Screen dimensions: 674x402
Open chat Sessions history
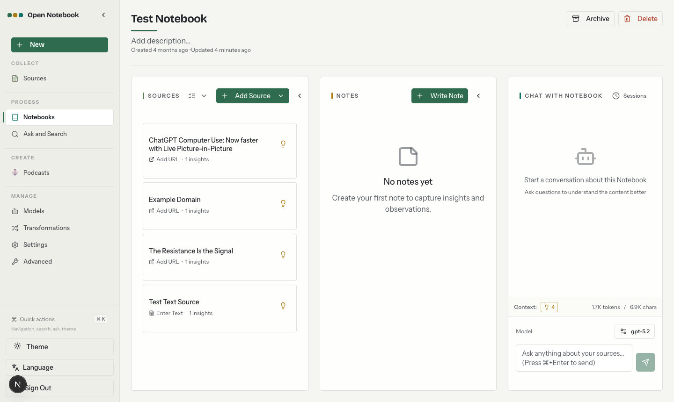630,96
